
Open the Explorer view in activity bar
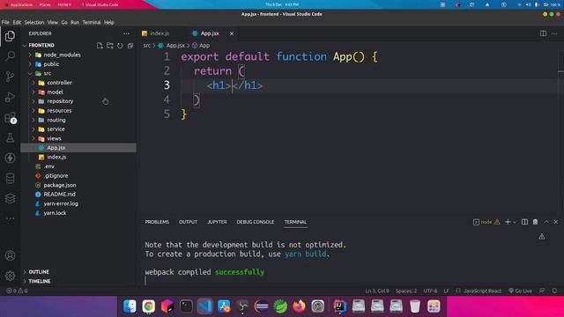(x=10, y=36)
